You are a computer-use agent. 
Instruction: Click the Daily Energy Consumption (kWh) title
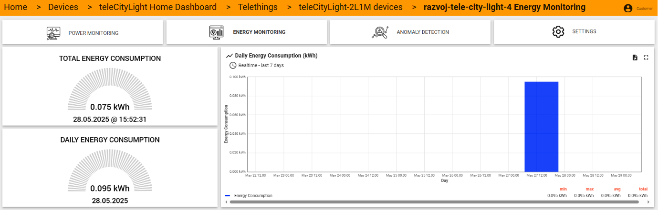276,56
